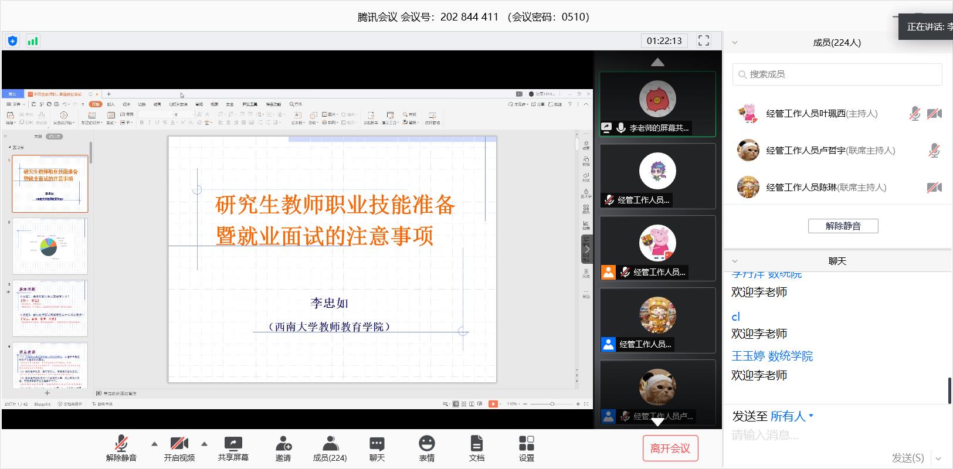Click the invite participants icon
The width and height of the screenshot is (953, 469).
[283, 448]
